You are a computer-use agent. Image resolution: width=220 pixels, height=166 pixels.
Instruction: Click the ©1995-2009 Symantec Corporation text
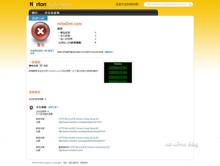coord(47,163)
